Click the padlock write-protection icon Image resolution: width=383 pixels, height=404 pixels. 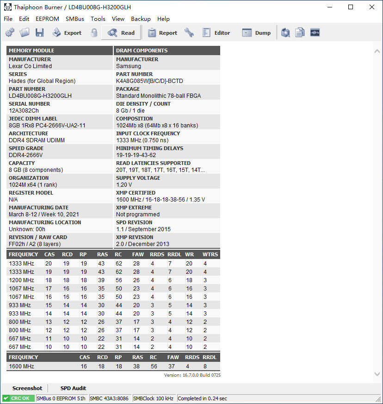pos(94,33)
